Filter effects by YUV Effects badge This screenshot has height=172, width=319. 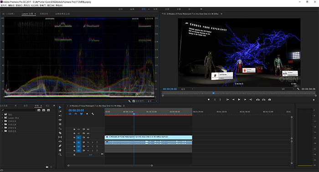tap(48, 110)
